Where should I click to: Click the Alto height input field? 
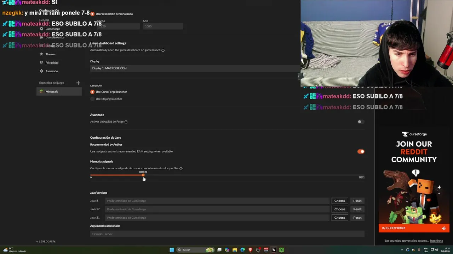click(x=163, y=26)
